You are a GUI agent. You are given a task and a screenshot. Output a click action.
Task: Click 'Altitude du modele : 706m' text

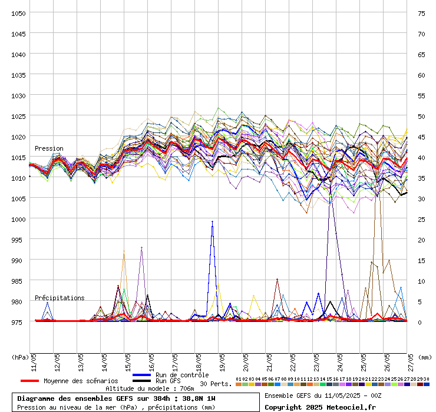tap(150, 388)
